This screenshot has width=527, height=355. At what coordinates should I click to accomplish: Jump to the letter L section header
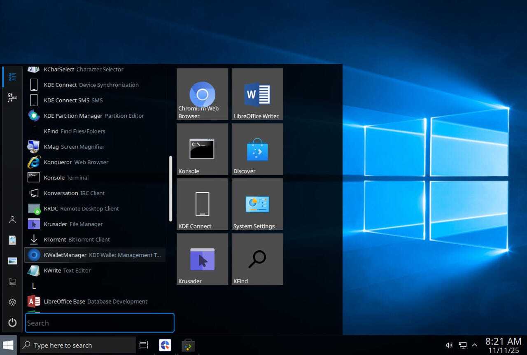pyautogui.click(x=34, y=286)
